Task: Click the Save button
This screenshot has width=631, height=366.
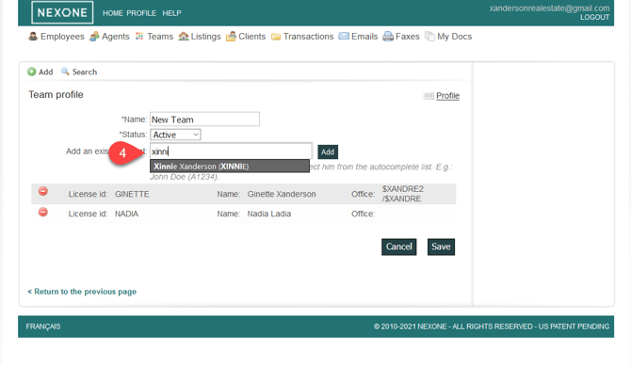Action: [441, 247]
